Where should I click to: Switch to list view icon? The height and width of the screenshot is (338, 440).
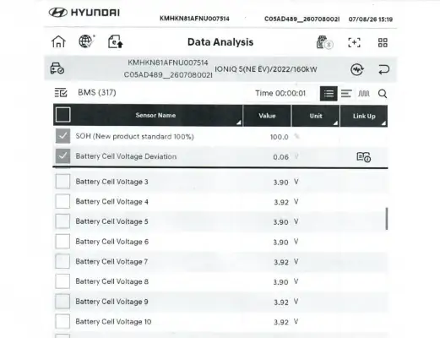pyautogui.click(x=329, y=94)
